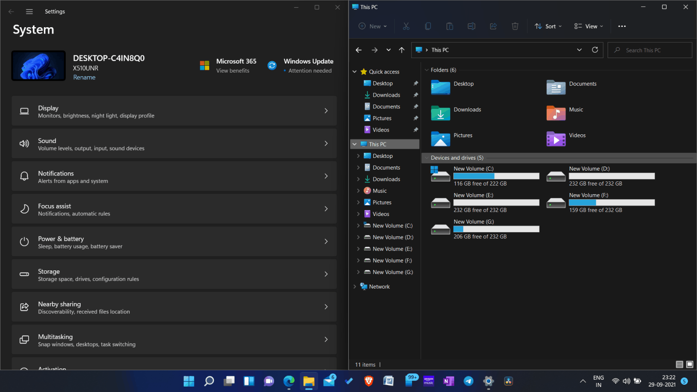The width and height of the screenshot is (697, 392).
Task: Click the Rename icon in Explorer toolbar
Action: click(x=471, y=26)
